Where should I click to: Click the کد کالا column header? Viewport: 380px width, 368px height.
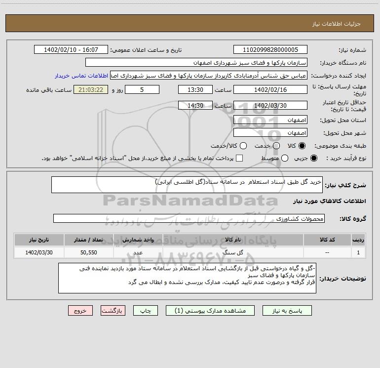(327, 240)
